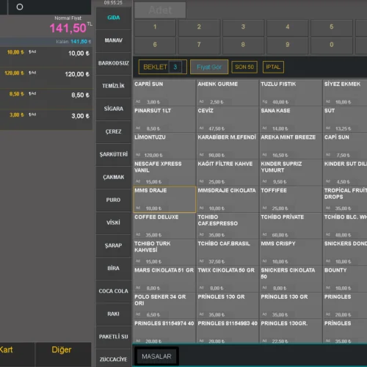Viewport: 367px width, 367px height.
Task: Click the İPTAL cancel button
Action: pos(273,67)
